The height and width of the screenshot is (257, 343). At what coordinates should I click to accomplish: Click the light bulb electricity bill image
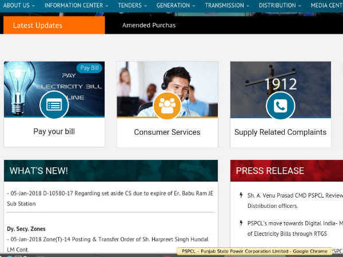(x=54, y=89)
